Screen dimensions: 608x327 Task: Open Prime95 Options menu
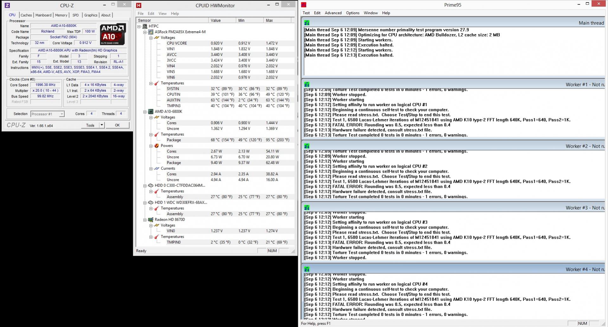tap(353, 13)
